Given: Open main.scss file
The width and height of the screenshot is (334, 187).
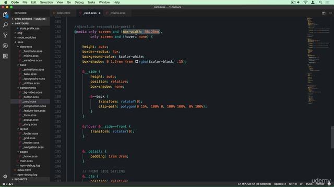Looking at the screenshot, I should coord(26,161).
